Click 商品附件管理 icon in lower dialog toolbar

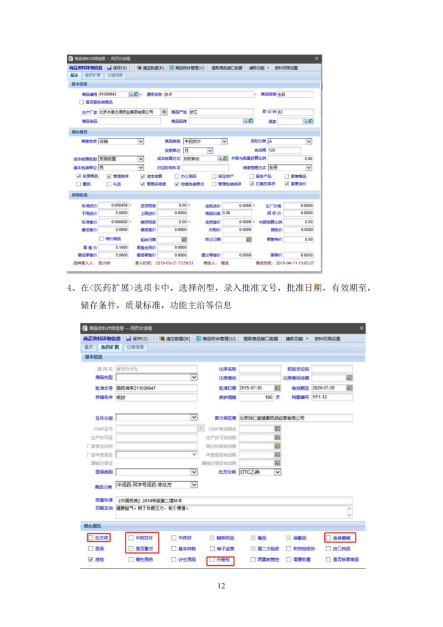pyautogui.click(x=198, y=339)
